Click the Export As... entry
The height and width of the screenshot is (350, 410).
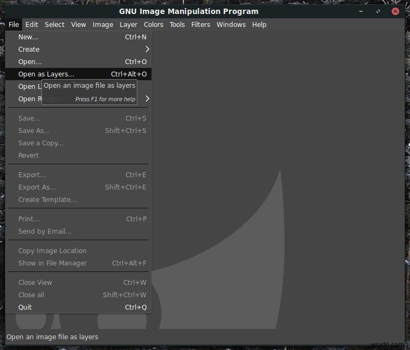point(79,187)
